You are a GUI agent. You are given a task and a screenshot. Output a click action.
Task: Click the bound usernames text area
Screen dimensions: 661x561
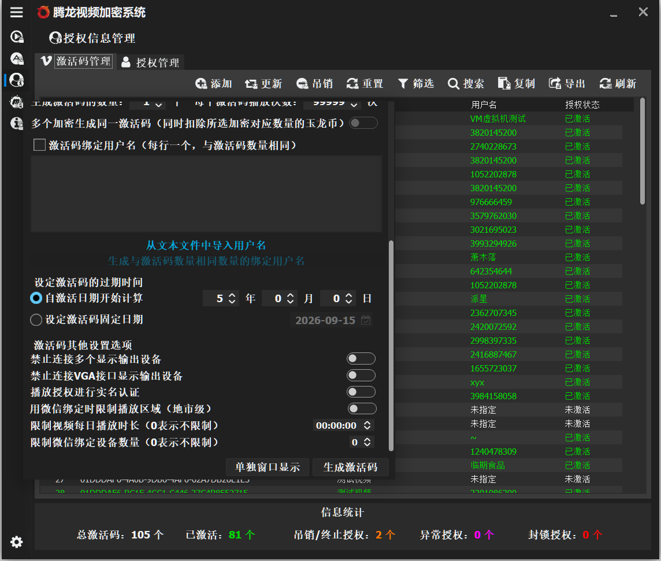(206, 194)
